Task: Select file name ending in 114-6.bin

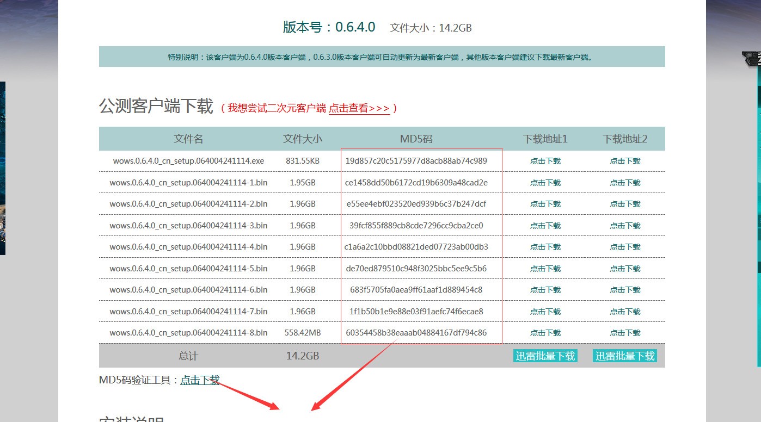Action: click(x=188, y=290)
